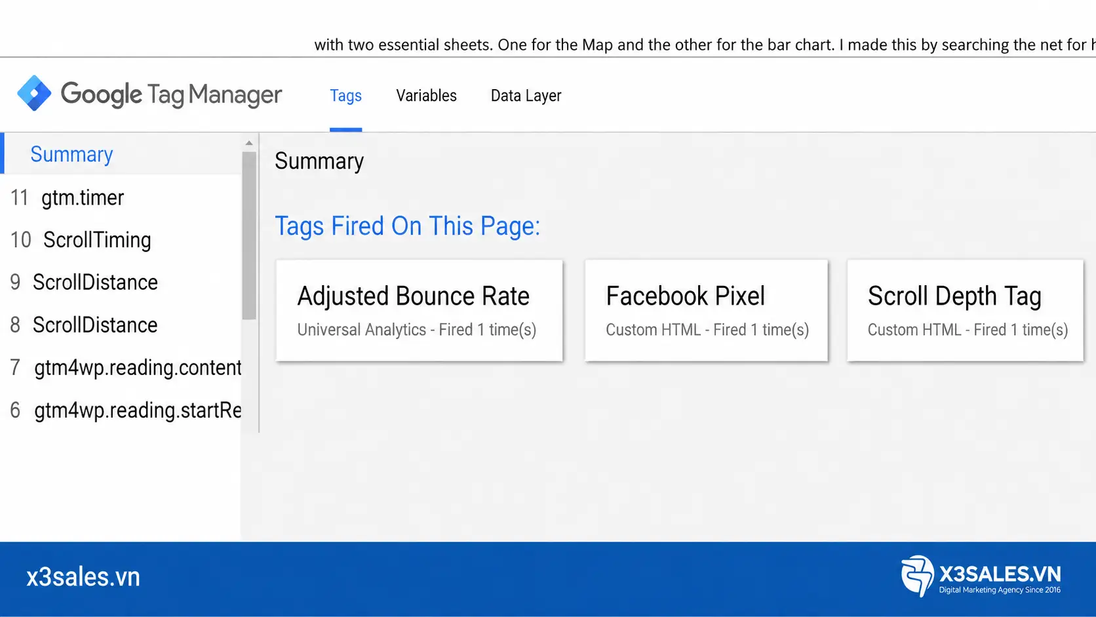
Task: Select event 7 gtm4wp.reading.content
Action: click(121, 368)
